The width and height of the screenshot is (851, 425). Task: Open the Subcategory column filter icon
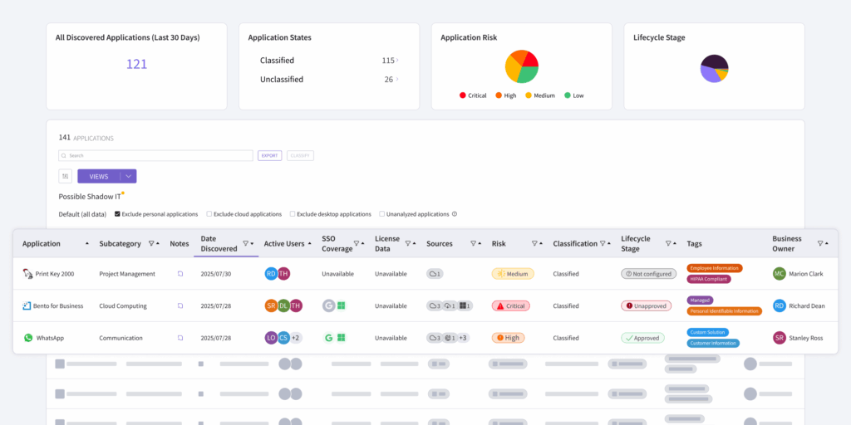pos(151,244)
